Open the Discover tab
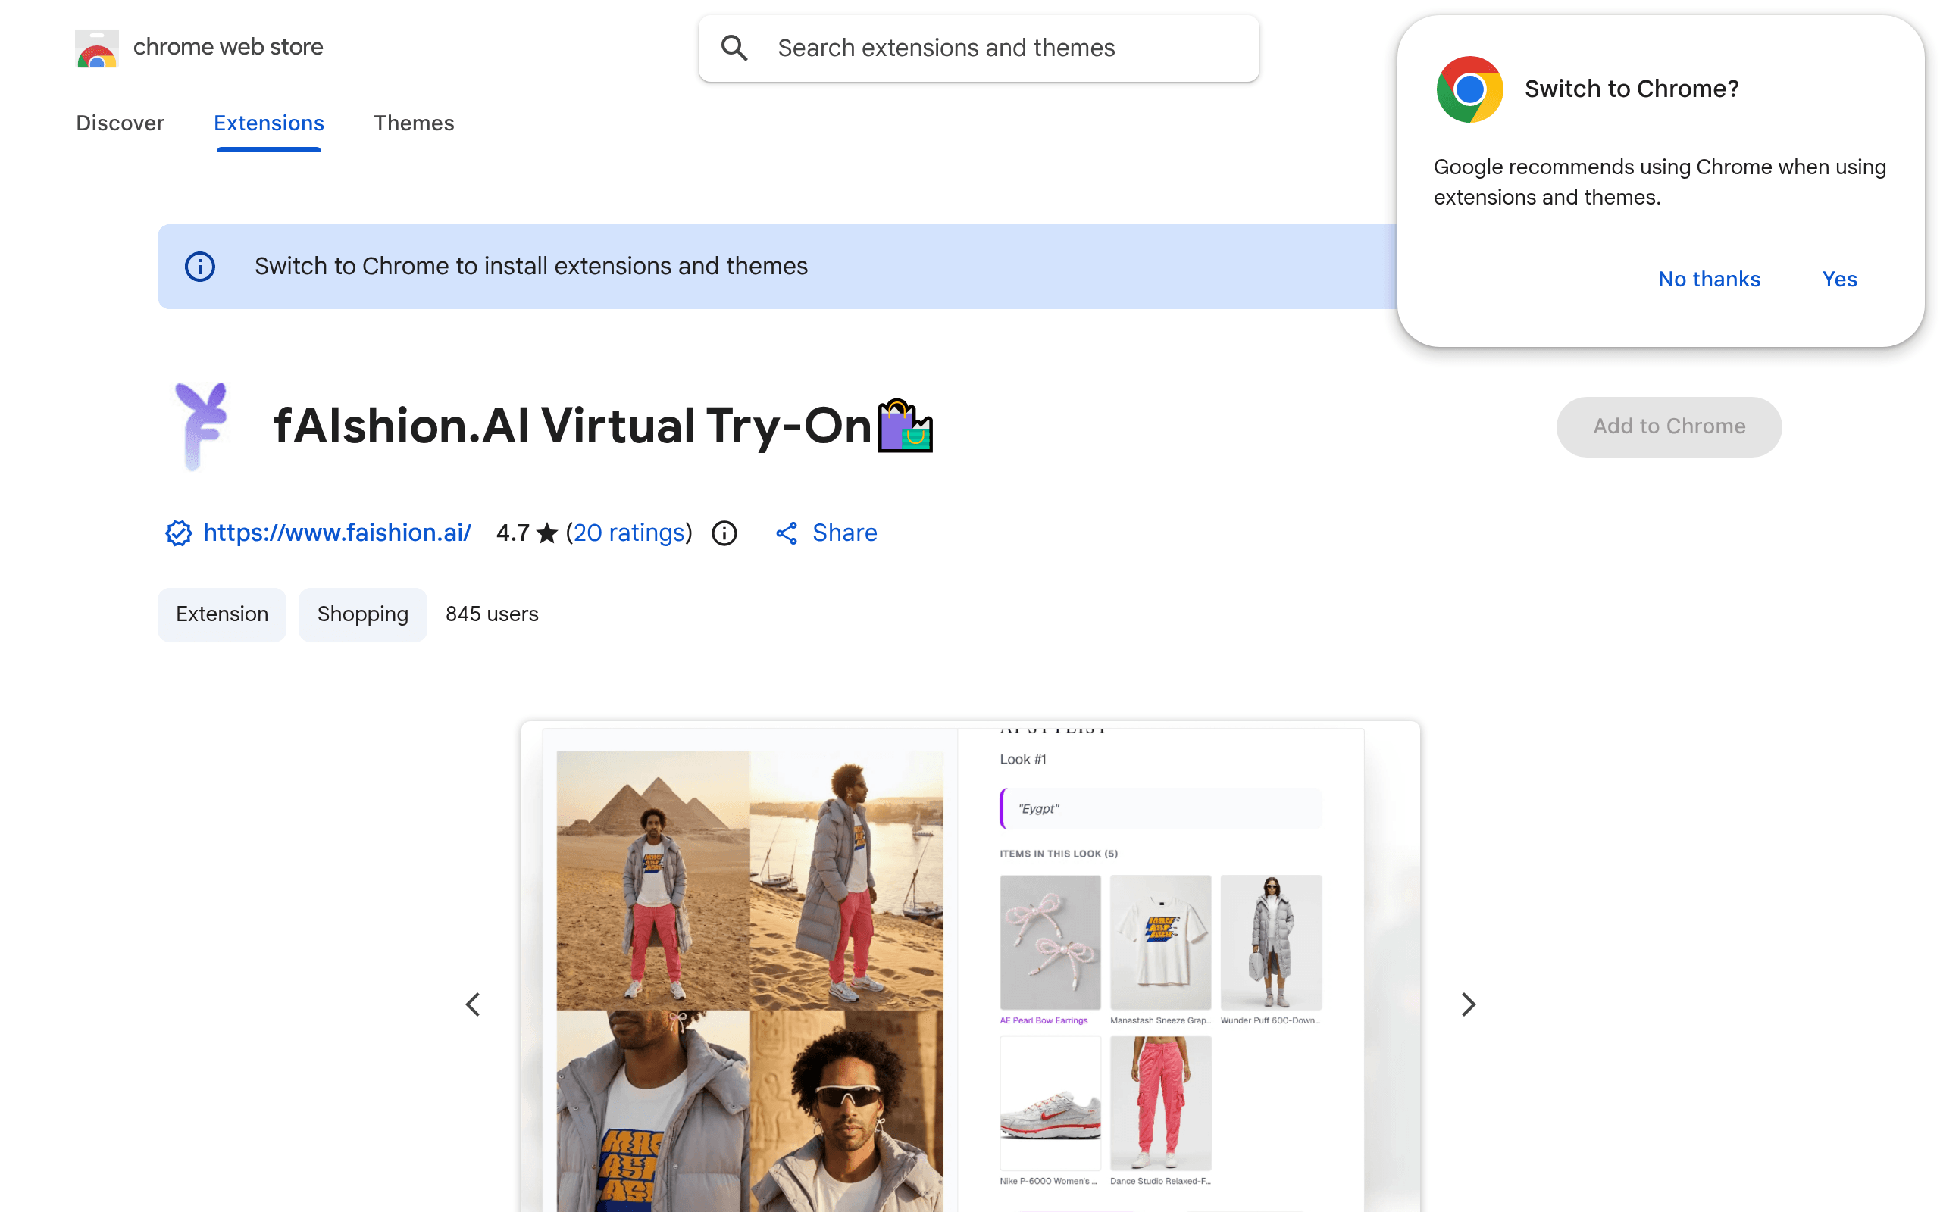Viewport: 1940px width, 1212px height. pyautogui.click(x=120, y=123)
